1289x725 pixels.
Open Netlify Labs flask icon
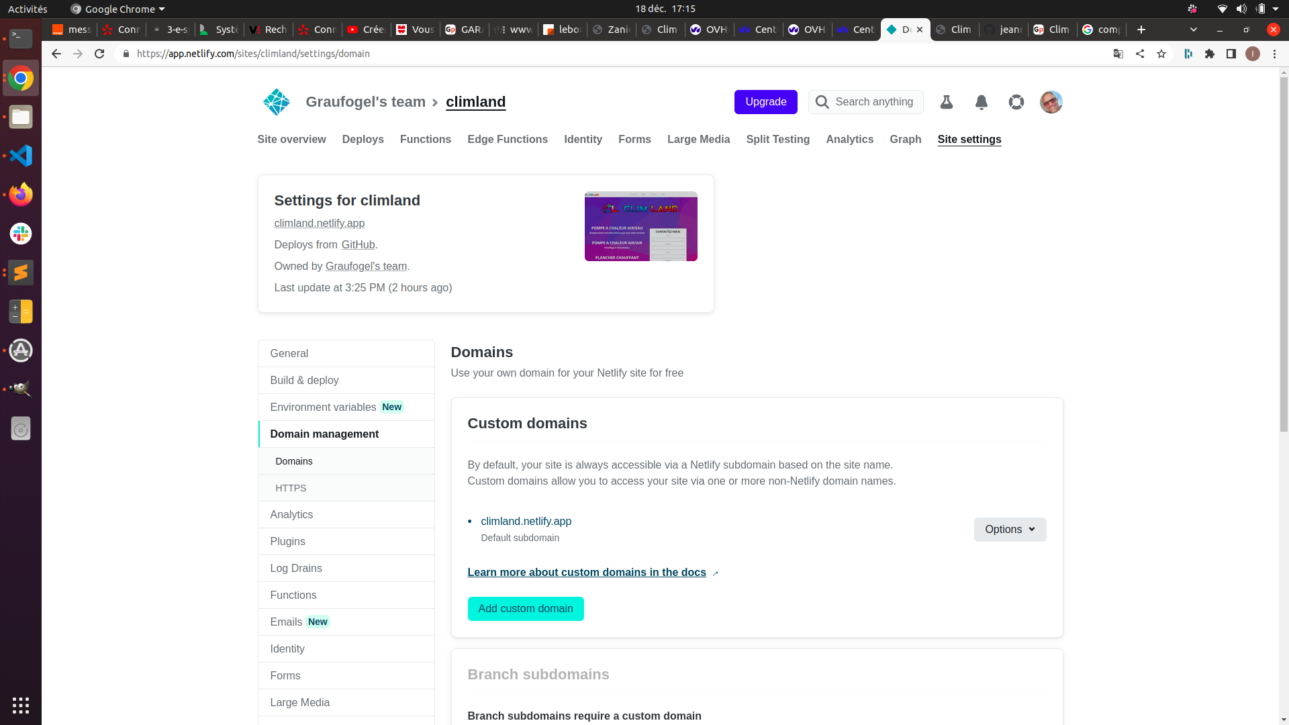pos(947,102)
